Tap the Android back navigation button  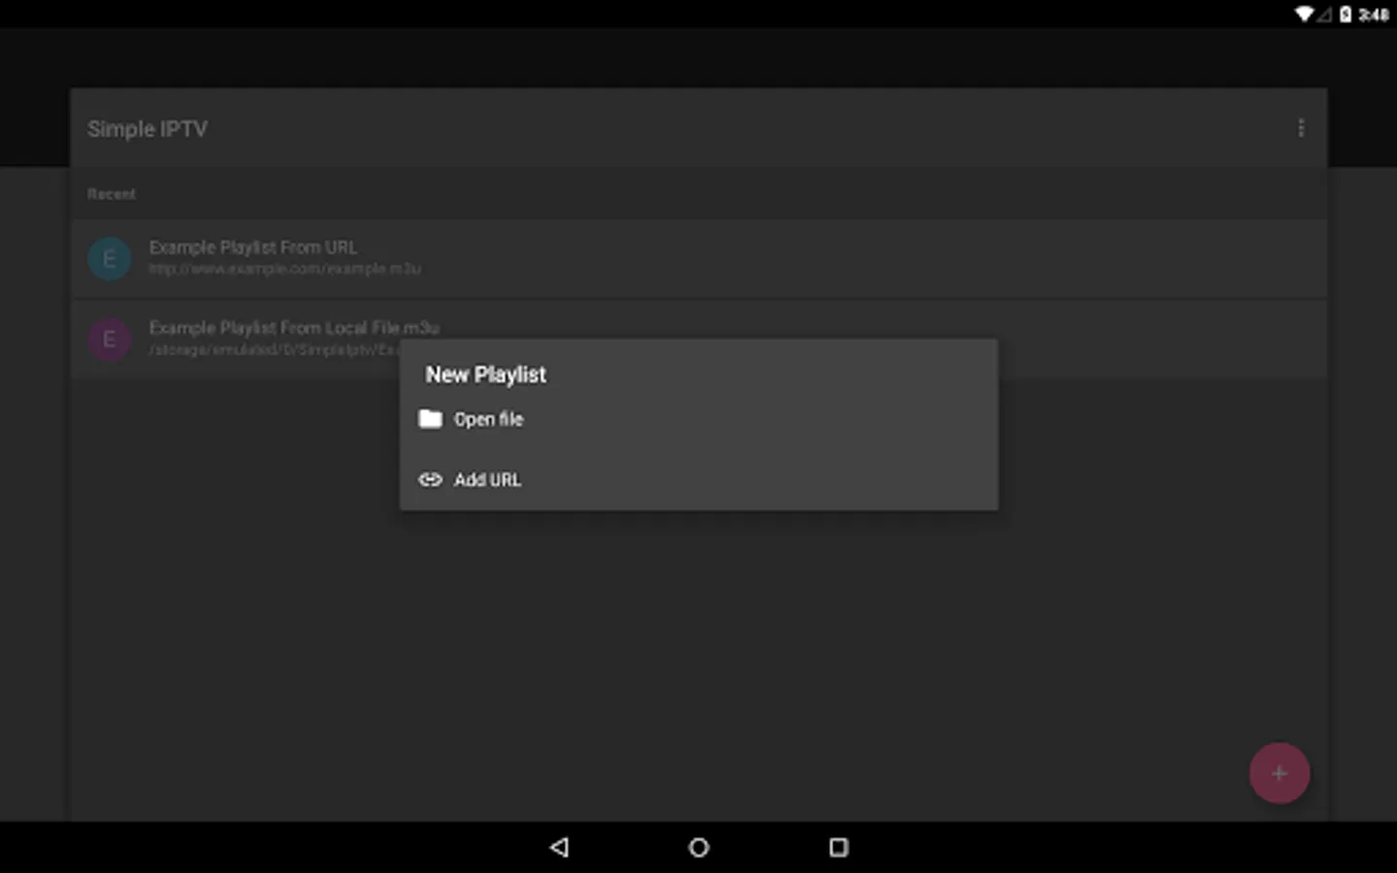pyautogui.click(x=559, y=847)
